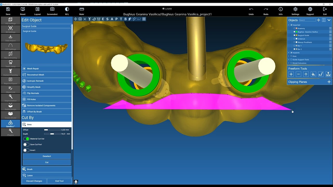Check the Waxup-Prosthesis visibility checkbox
333x187 pixels.
coord(294,42)
